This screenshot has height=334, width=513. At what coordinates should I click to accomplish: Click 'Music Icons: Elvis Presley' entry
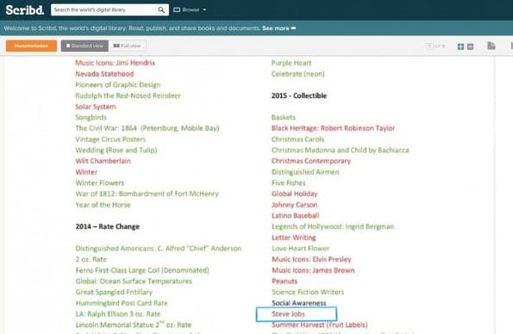311,259
